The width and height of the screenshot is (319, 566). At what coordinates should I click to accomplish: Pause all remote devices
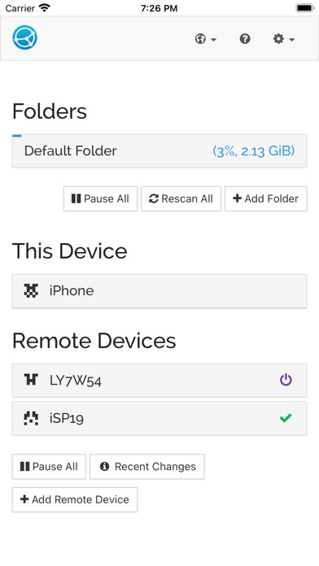pos(49,467)
